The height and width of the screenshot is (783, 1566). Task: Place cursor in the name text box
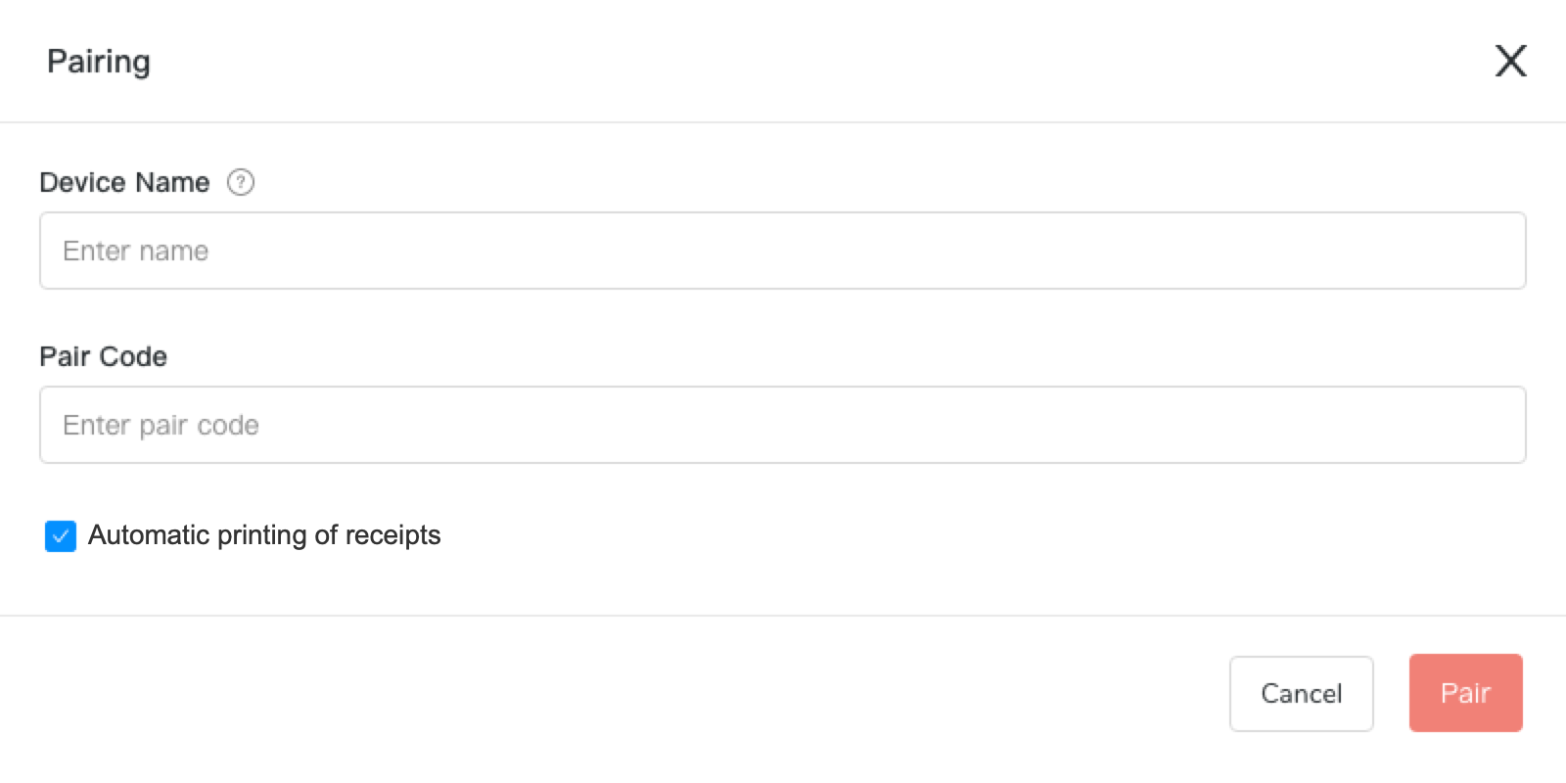(x=783, y=251)
